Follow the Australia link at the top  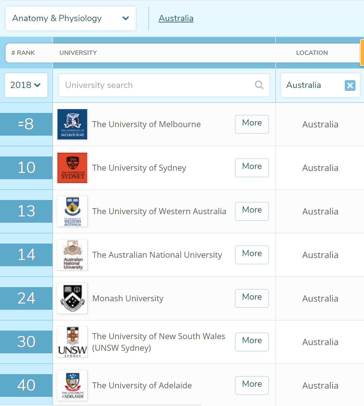(x=176, y=18)
